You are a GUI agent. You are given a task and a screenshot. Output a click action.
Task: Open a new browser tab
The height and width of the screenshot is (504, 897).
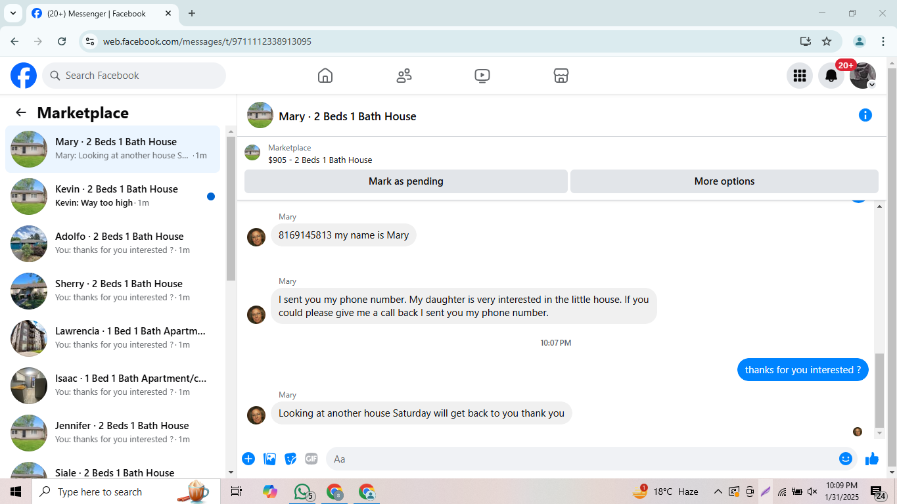click(192, 13)
